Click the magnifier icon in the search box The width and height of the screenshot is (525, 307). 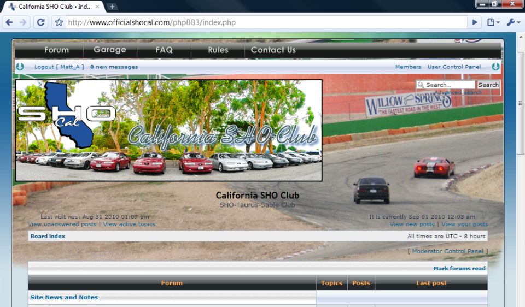pos(421,85)
